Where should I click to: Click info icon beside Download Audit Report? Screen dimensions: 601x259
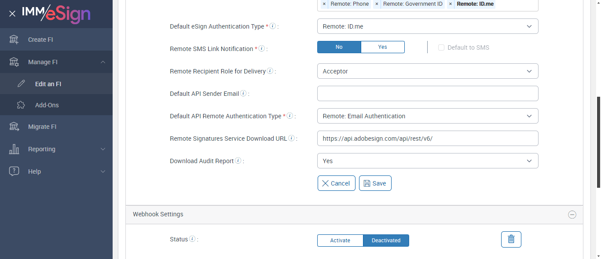coord(238,161)
